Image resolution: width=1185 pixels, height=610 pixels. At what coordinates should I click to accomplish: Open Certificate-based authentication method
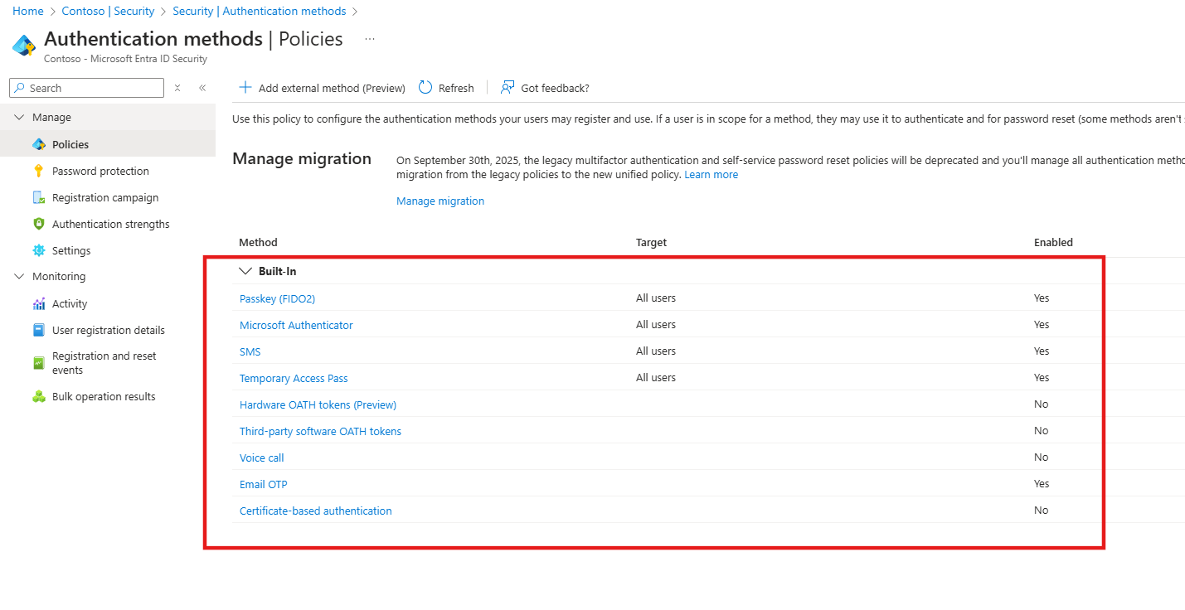[x=315, y=511]
